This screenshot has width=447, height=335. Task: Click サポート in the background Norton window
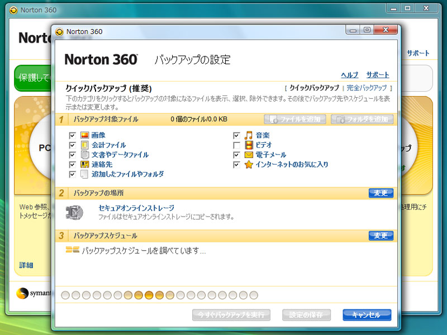(x=418, y=53)
